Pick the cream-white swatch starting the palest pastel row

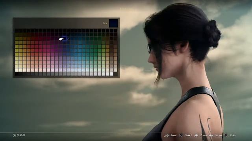pyautogui.click(x=17, y=70)
